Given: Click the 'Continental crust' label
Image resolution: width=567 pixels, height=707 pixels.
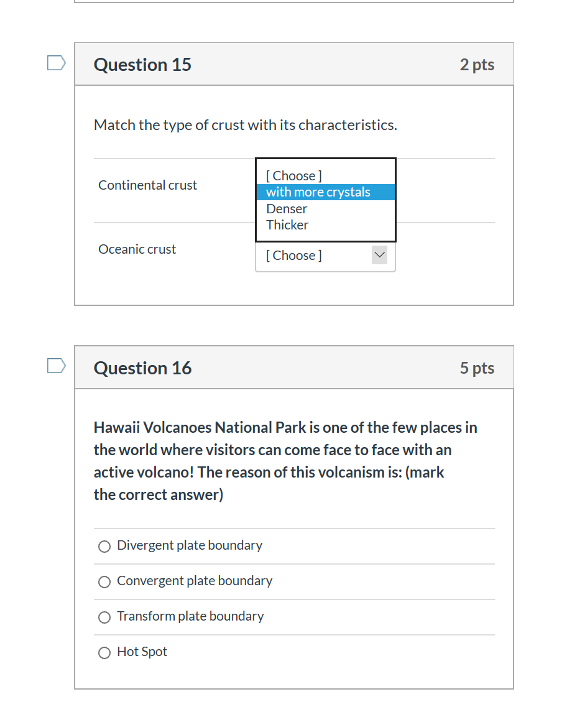Looking at the screenshot, I should 147,185.
